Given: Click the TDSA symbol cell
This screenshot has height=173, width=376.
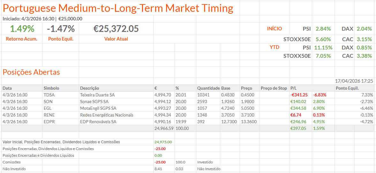Looking at the screenshot, I should coord(49,95).
